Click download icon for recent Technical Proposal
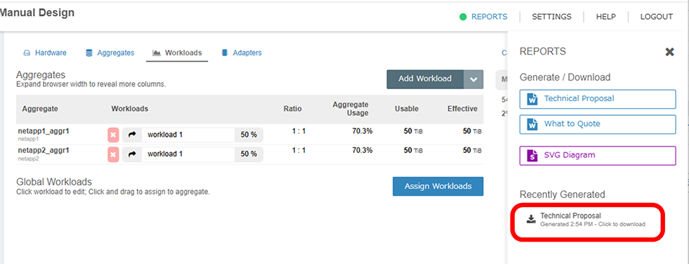Image resolution: width=689 pixels, height=264 pixels. [531, 219]
